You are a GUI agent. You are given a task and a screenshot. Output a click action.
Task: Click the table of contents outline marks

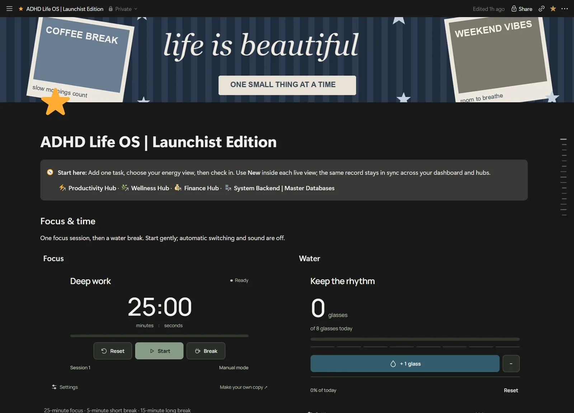(x=564, y=177)
